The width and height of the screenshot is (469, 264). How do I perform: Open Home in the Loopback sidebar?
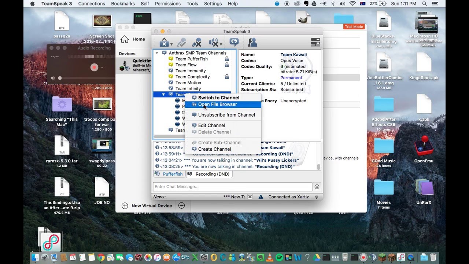point(133,39)
